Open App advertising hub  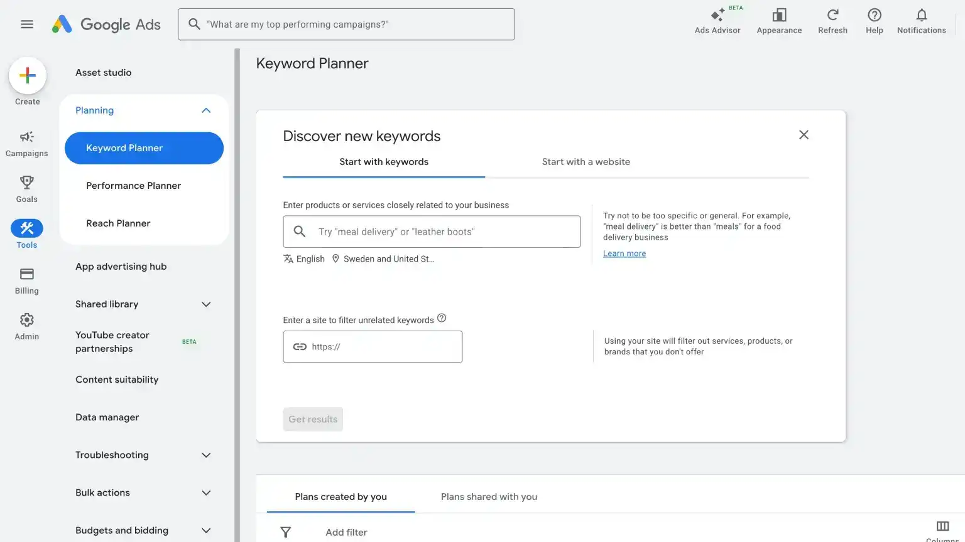click(121, 267)
